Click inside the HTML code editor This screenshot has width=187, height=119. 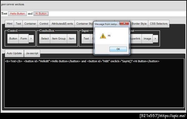(x=94, y=83)
